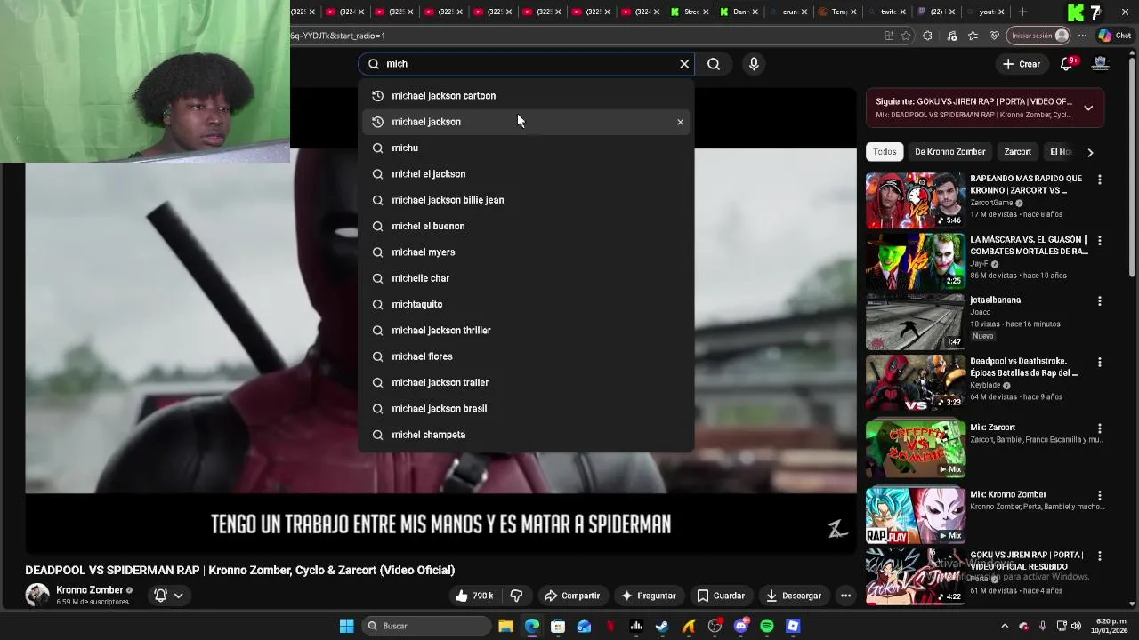
Task: Clear the YouTube search box text
Action: coord(684,64)
